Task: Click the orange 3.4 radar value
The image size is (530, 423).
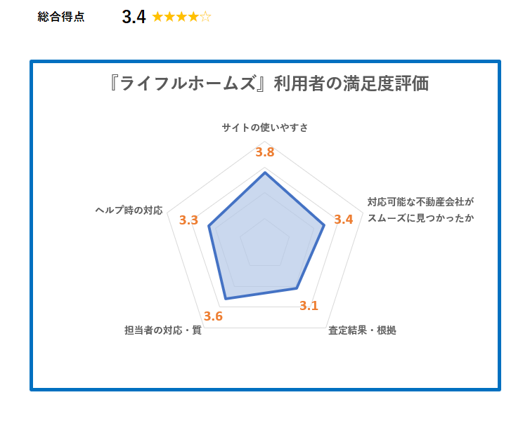Action: 344,220
